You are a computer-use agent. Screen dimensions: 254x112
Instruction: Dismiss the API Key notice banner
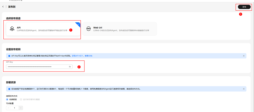pyautogui.click(x=244, y=56)
